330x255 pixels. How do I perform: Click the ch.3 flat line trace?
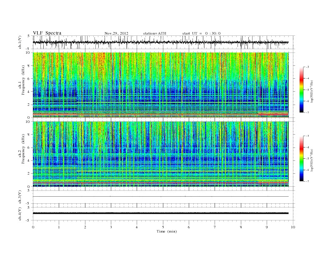click(x=161, y=197)
